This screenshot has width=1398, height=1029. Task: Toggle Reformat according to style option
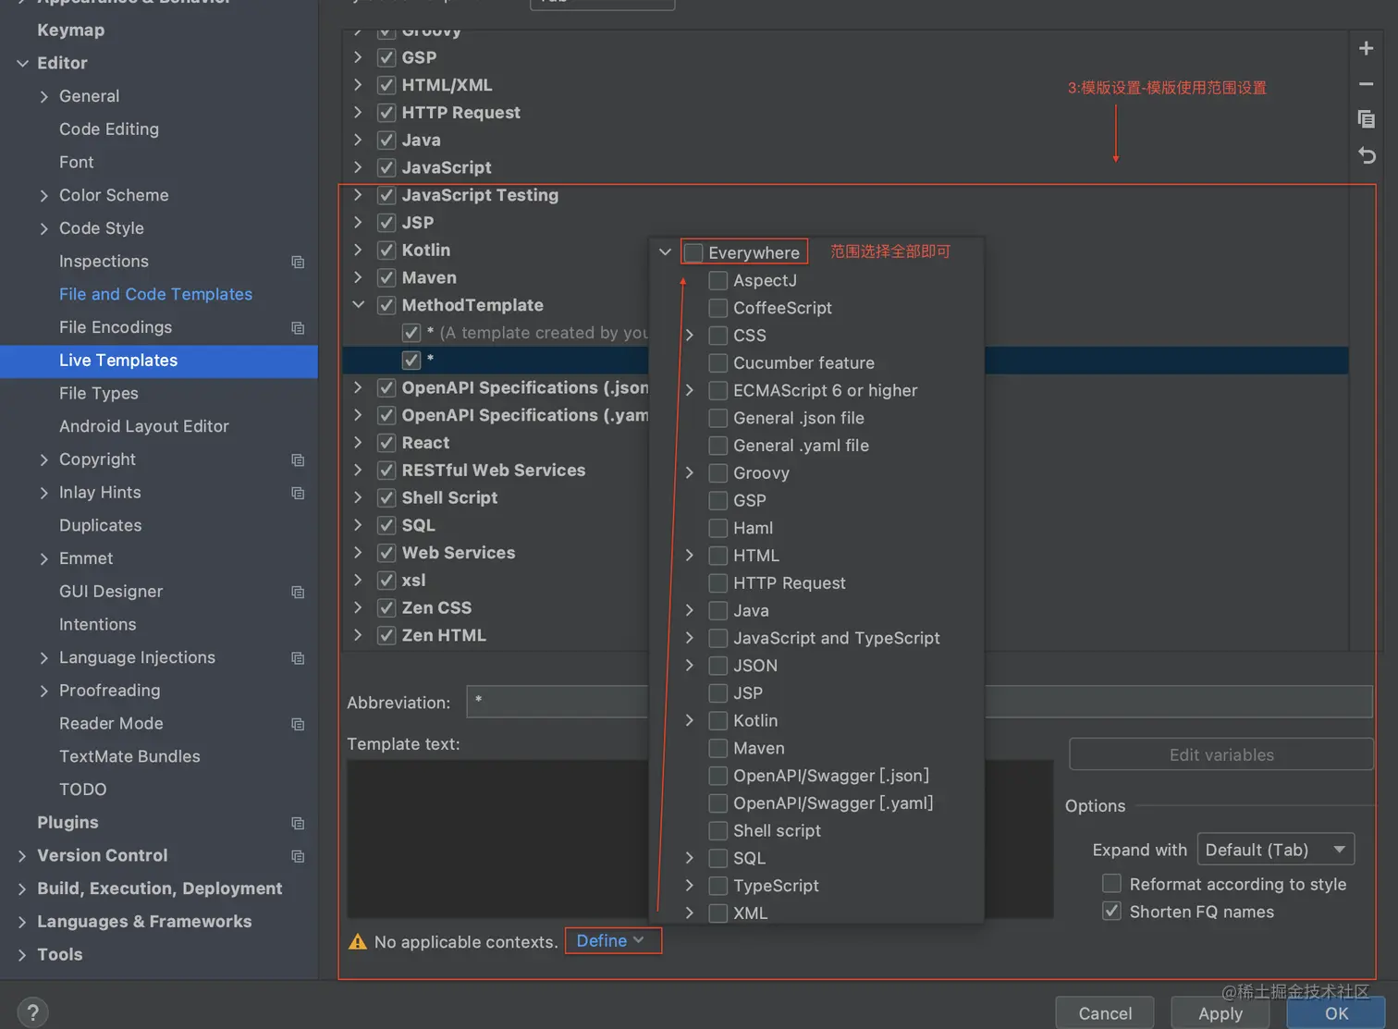pos(1112,884)
